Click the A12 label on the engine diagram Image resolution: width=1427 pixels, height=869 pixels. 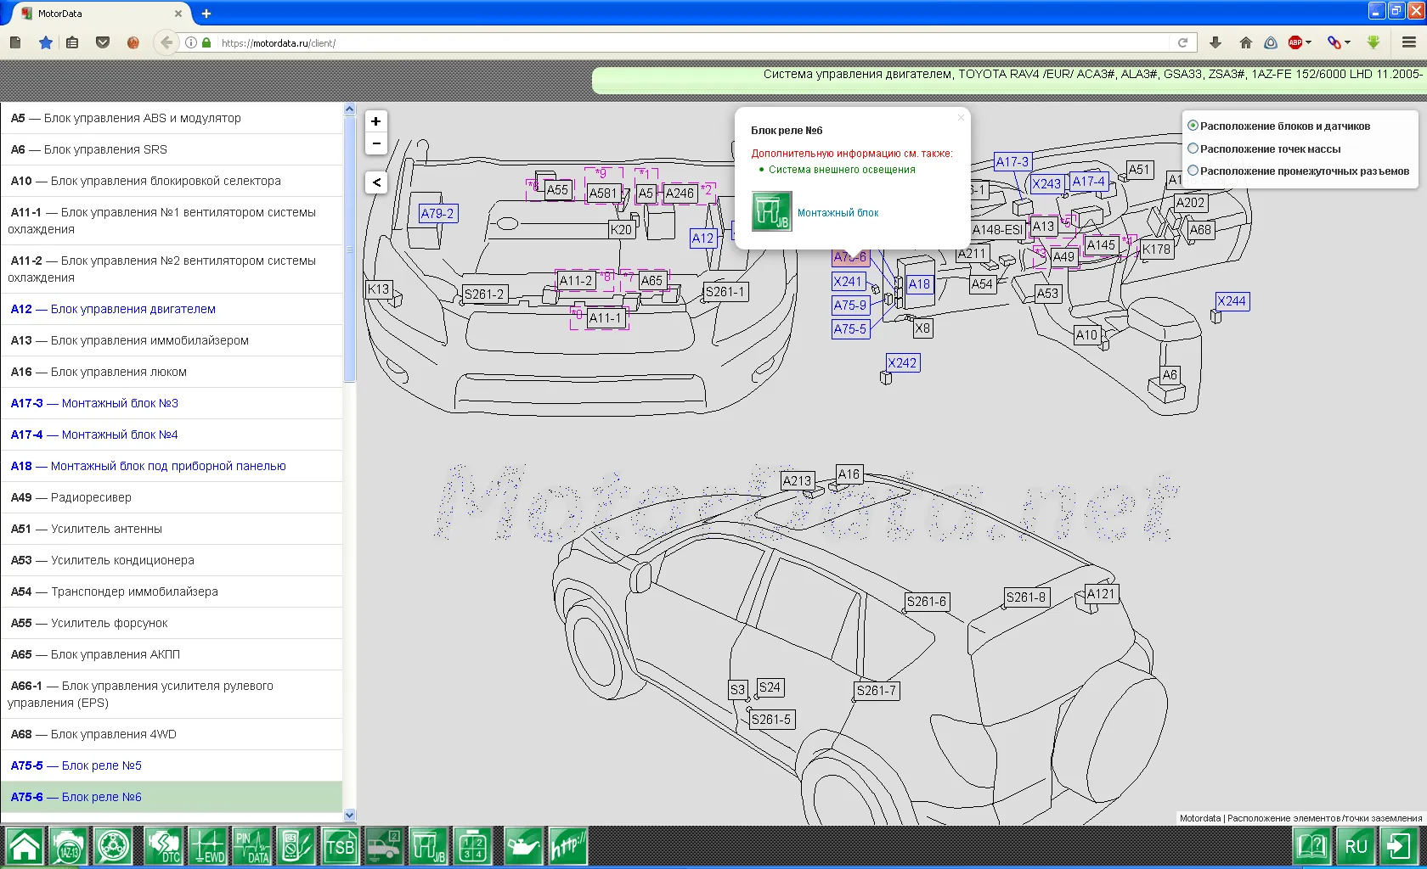pos(702,238)
